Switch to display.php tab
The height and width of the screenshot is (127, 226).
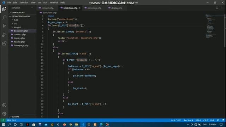[117, 8]
